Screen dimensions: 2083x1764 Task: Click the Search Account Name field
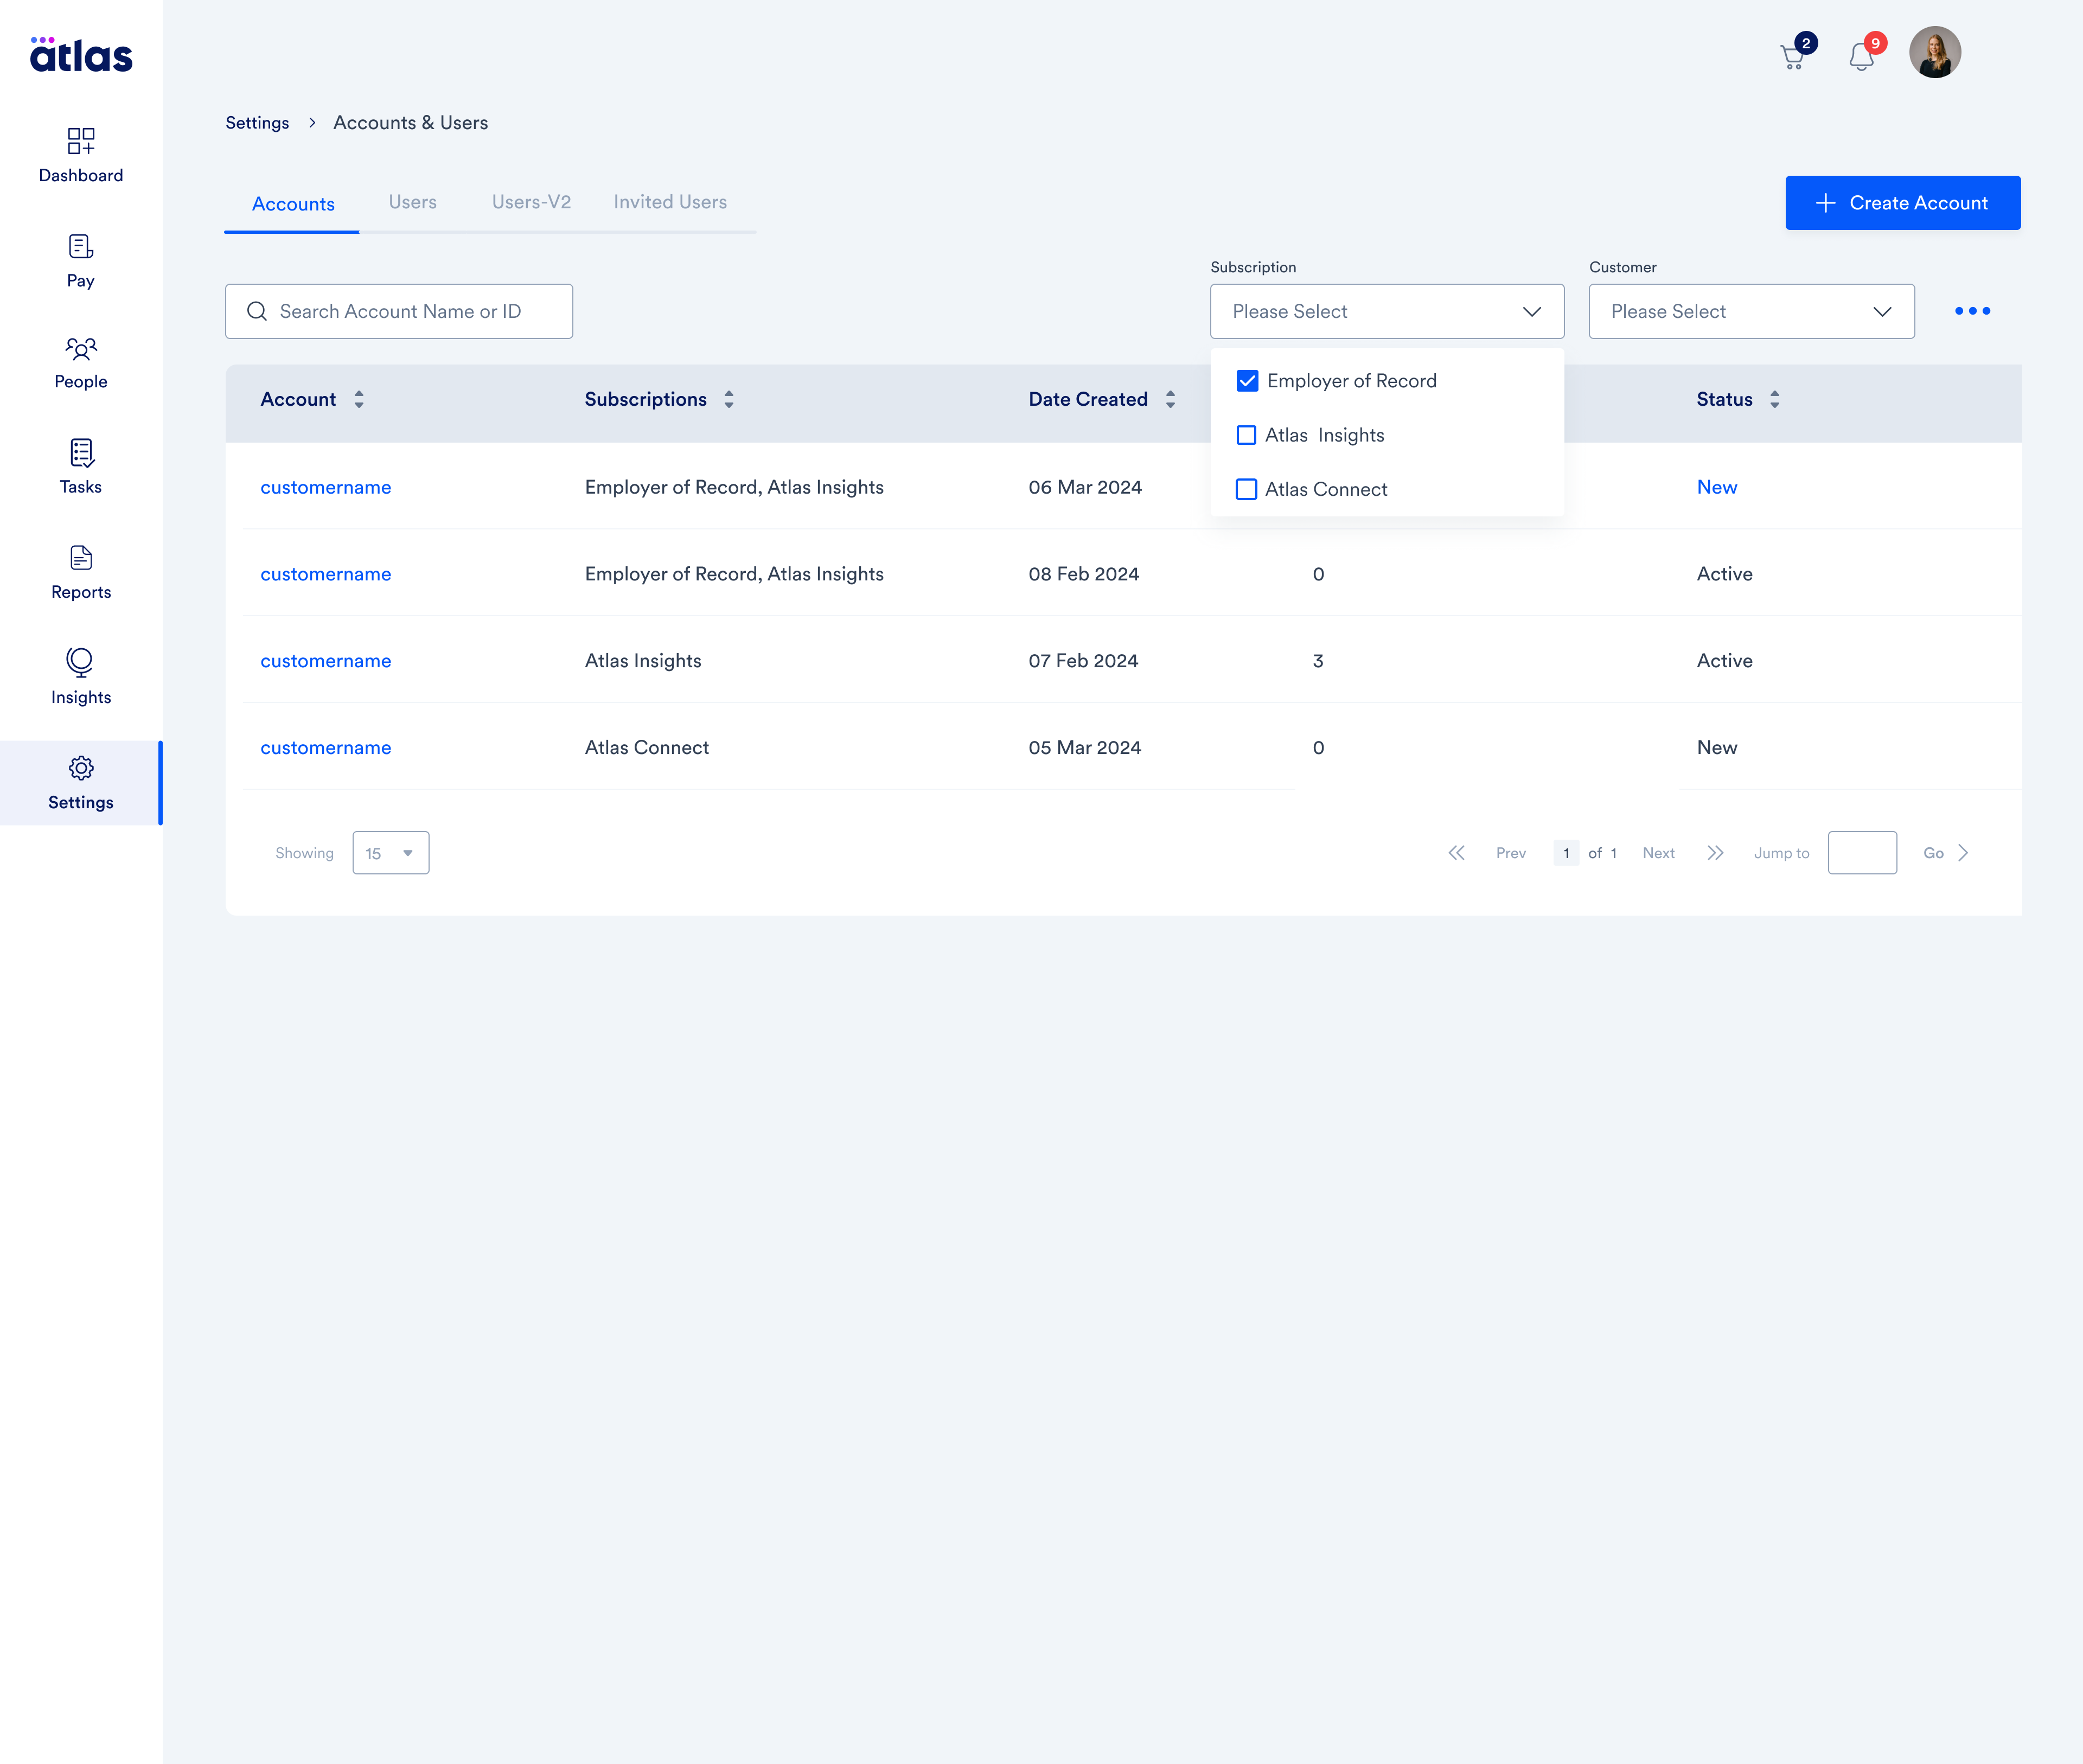pyautogui.click(x=399, y=311)
